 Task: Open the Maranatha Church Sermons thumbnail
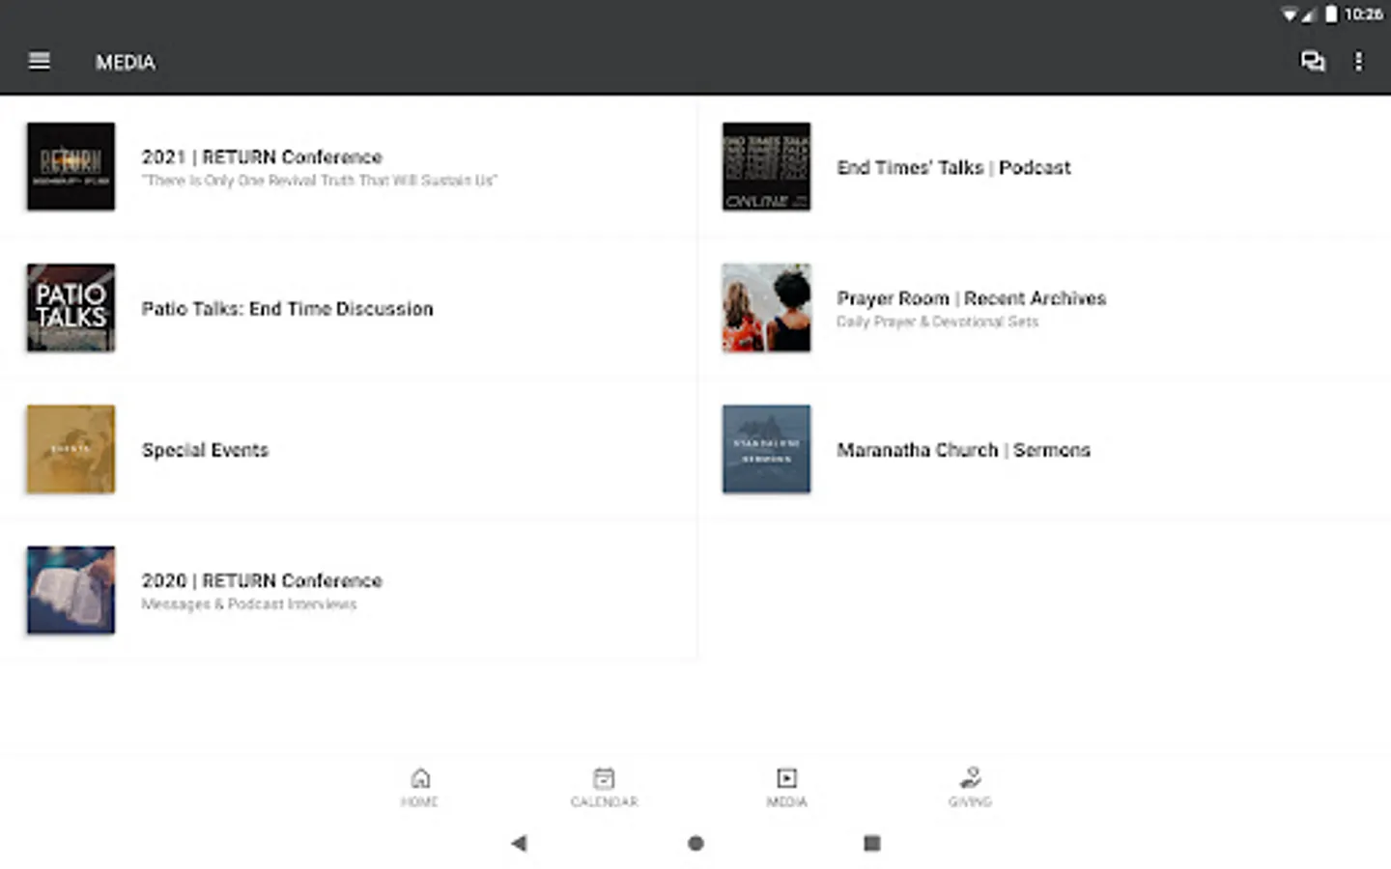tap(766, 449)
